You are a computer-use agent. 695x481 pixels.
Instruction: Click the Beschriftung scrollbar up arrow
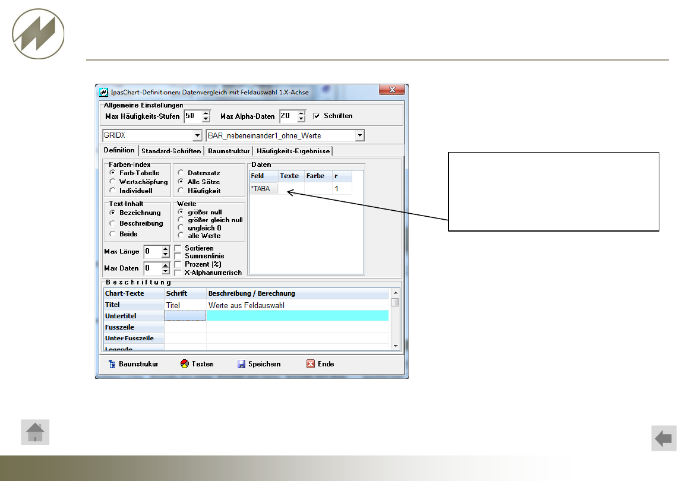coord(396,293)
